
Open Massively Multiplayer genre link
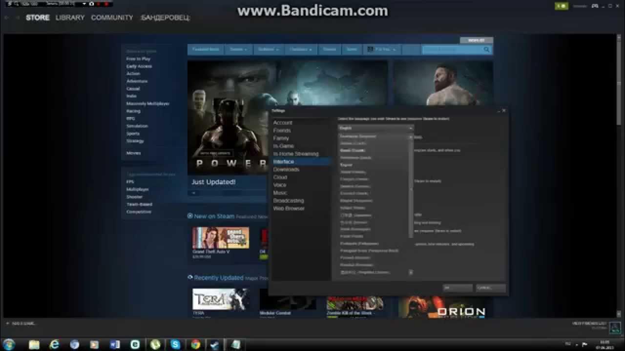click(148, 104)
